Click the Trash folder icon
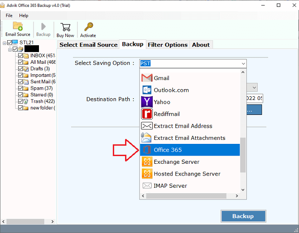 (26, 101)
